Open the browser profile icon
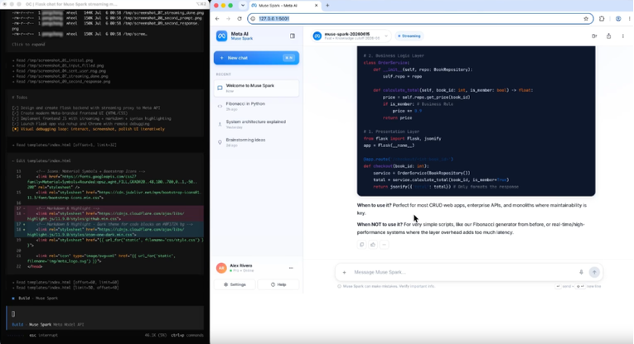Viewport: 634px width, 344px height. pyautogui.click(x=618, y=18)
